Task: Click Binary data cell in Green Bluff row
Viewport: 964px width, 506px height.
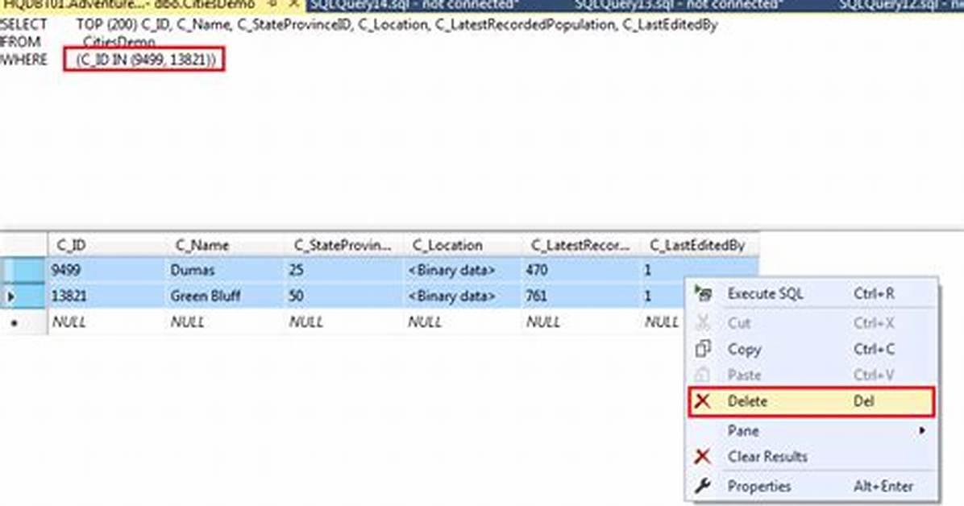Action: tap(463, 296)
